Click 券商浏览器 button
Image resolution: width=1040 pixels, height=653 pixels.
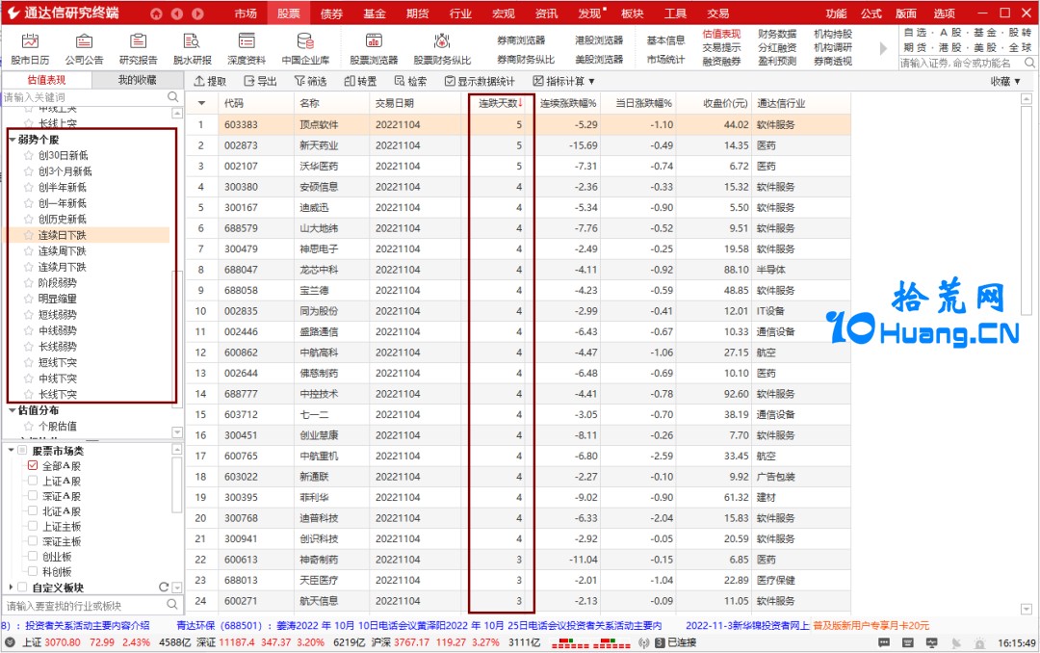pyautogui.click(x=521, y=40)
